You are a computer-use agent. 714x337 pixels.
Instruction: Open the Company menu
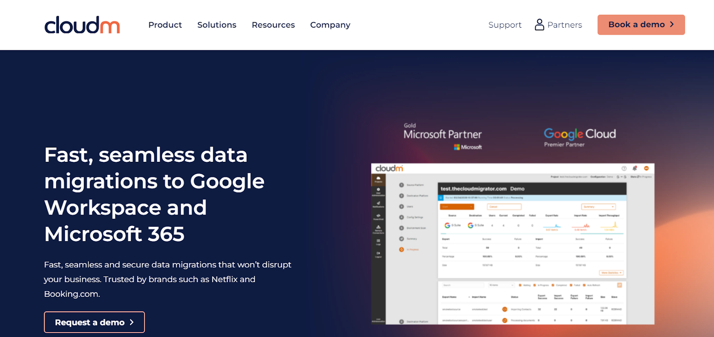[330, 25]
